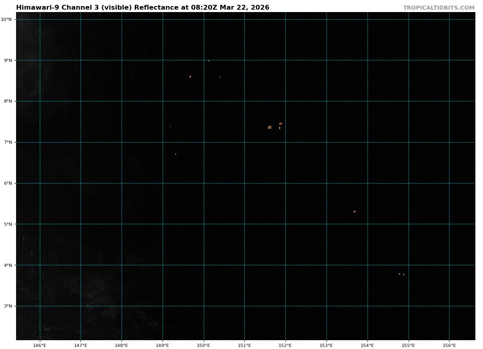Click the Himawari-9 Channel 3 image title

pos(142,8)
